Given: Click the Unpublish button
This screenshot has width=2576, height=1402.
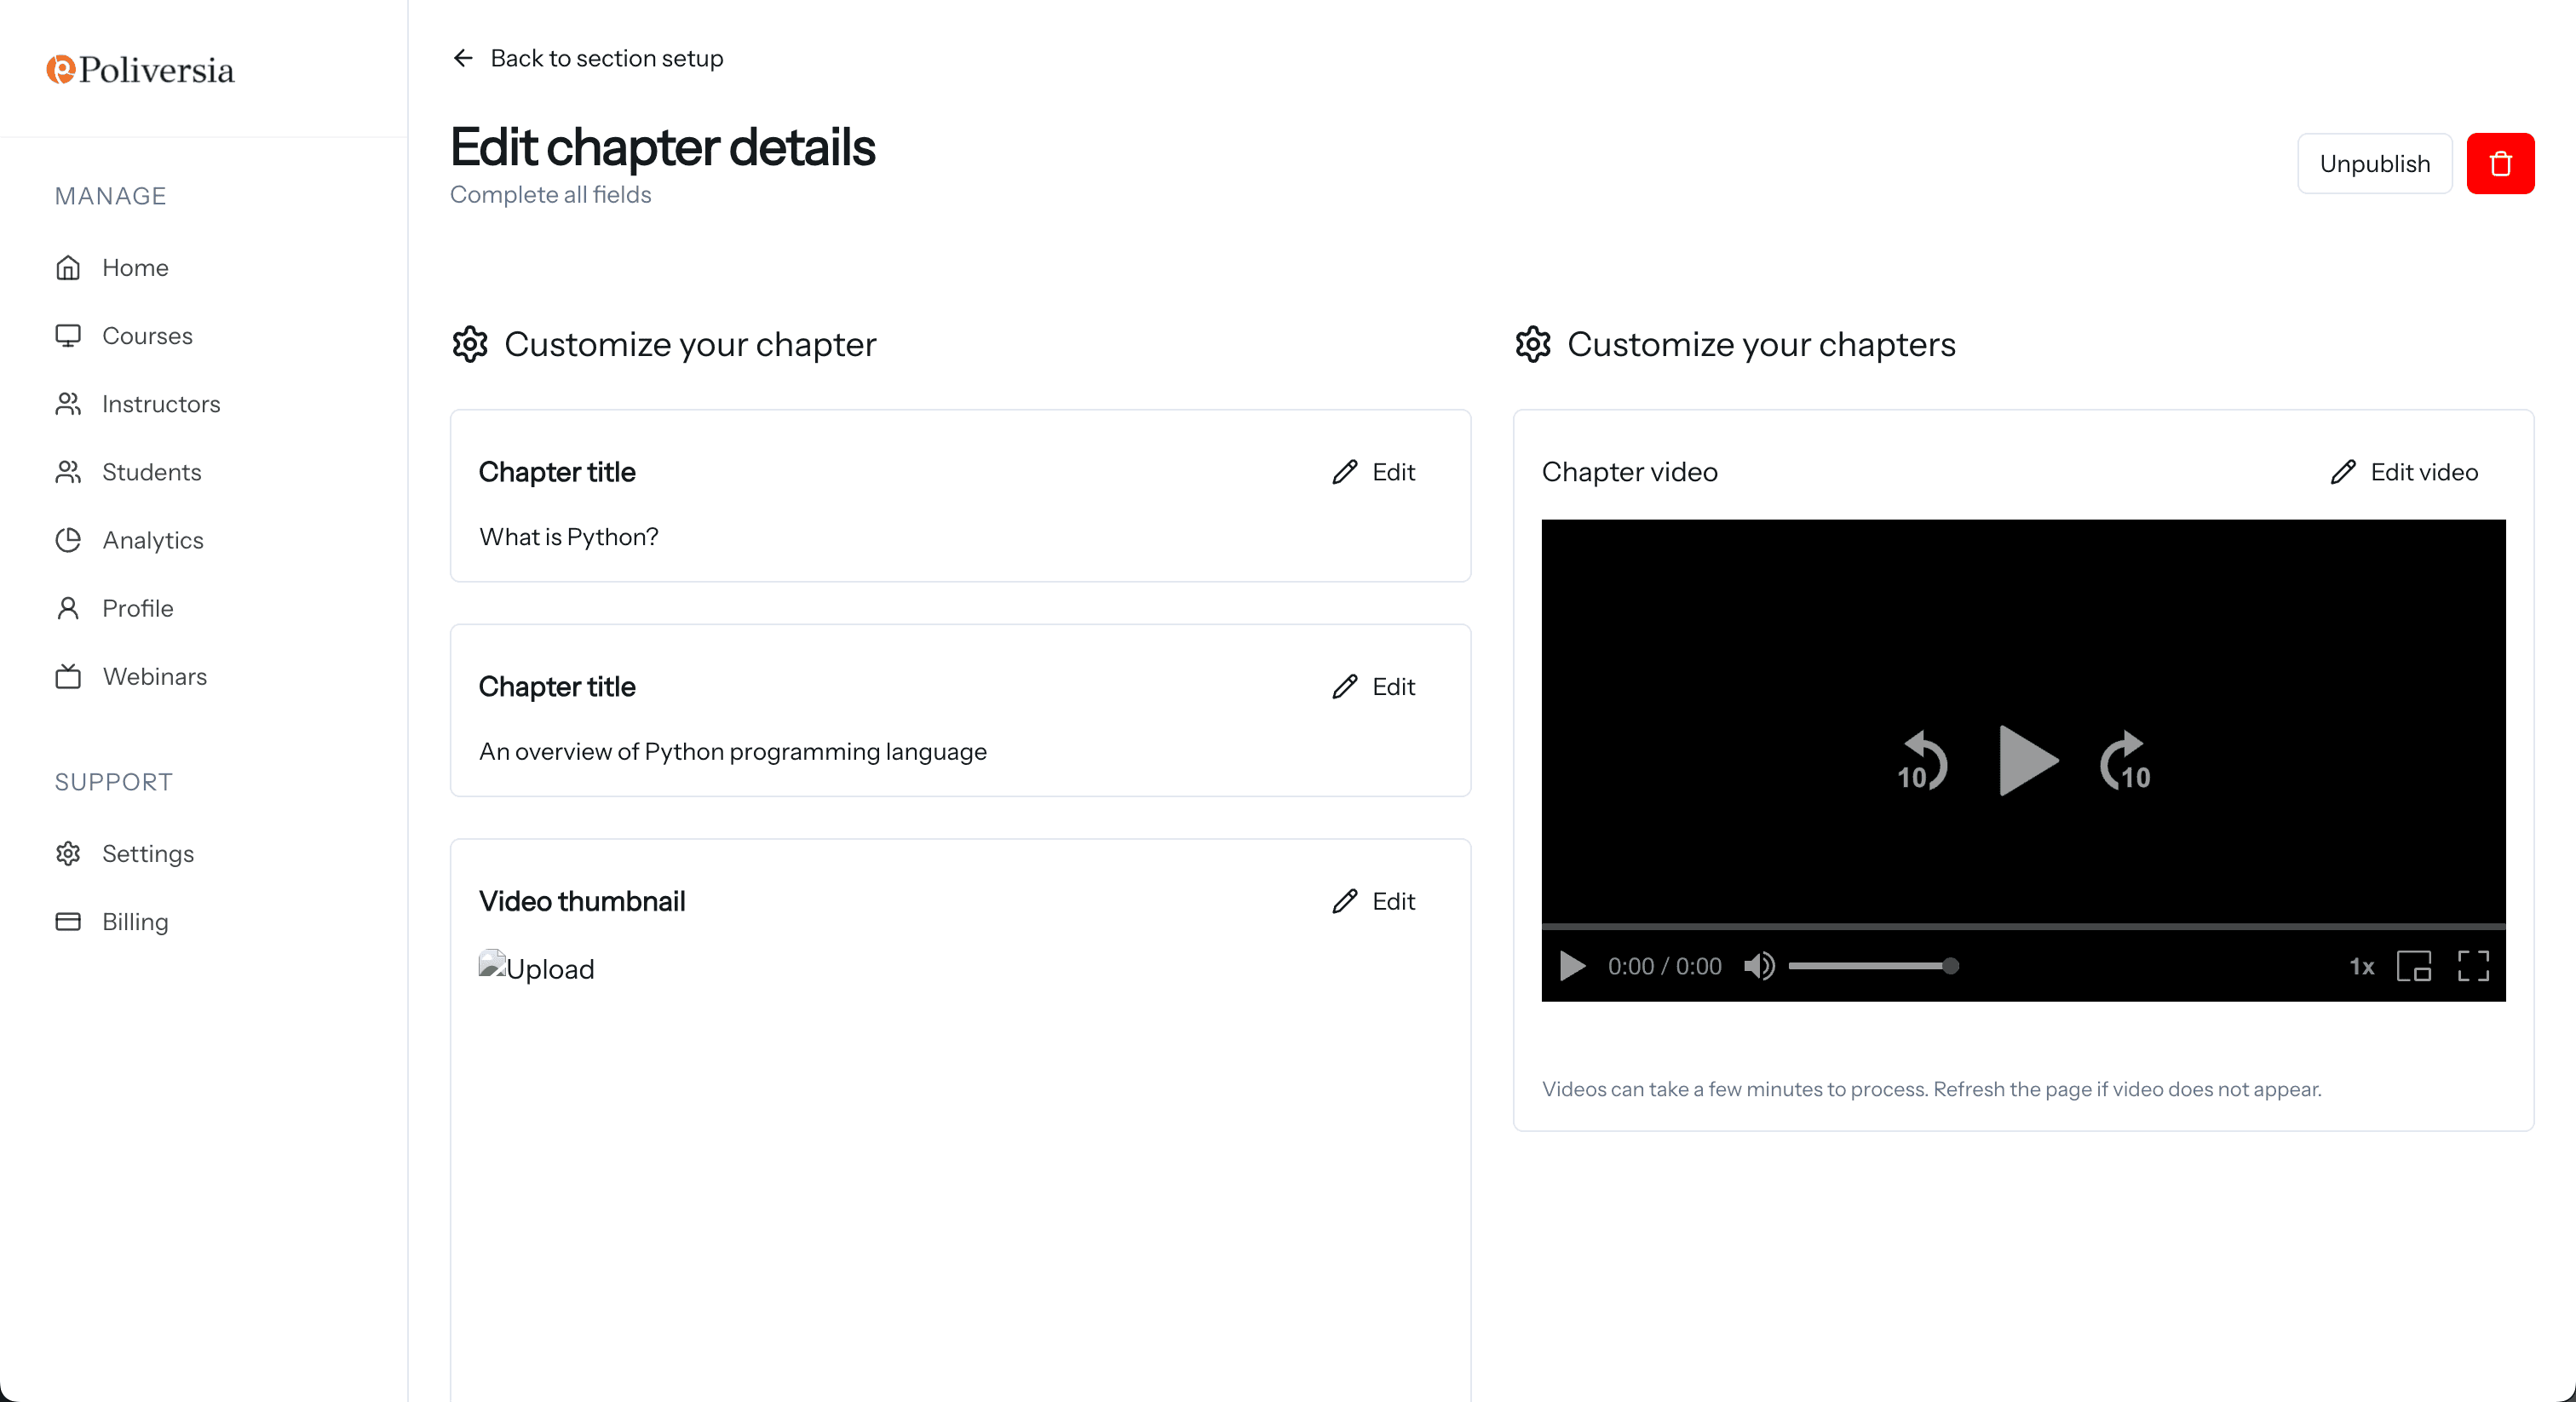Looking at the screenshot, I should [2374, 163].
